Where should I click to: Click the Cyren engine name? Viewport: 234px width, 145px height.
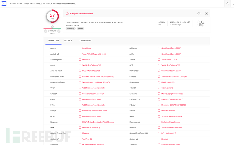tap(53, 88)
